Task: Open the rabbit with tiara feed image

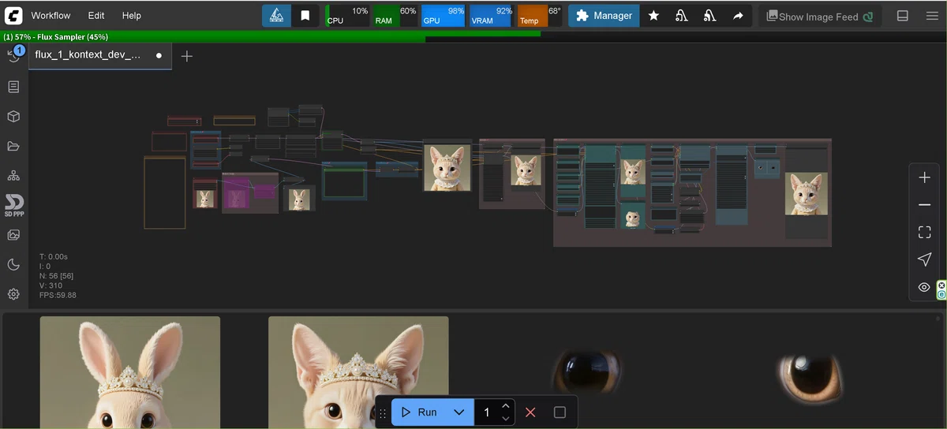Action: pos(130,372)
